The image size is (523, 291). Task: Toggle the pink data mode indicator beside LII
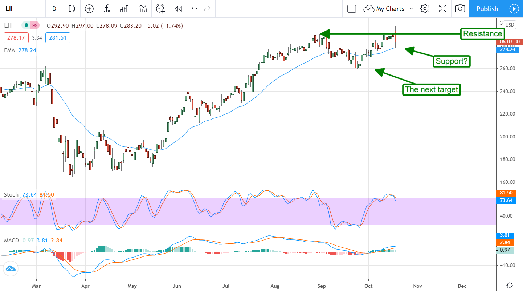pyautogui.click(x=34, y=25)
